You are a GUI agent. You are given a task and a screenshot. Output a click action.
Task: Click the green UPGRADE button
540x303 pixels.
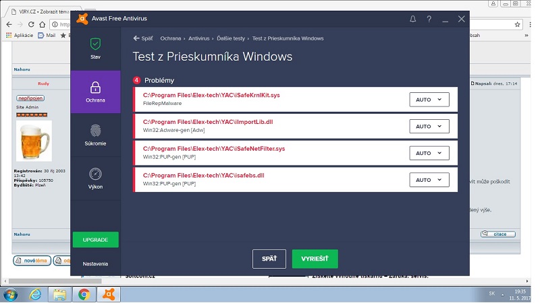[95, 240]
